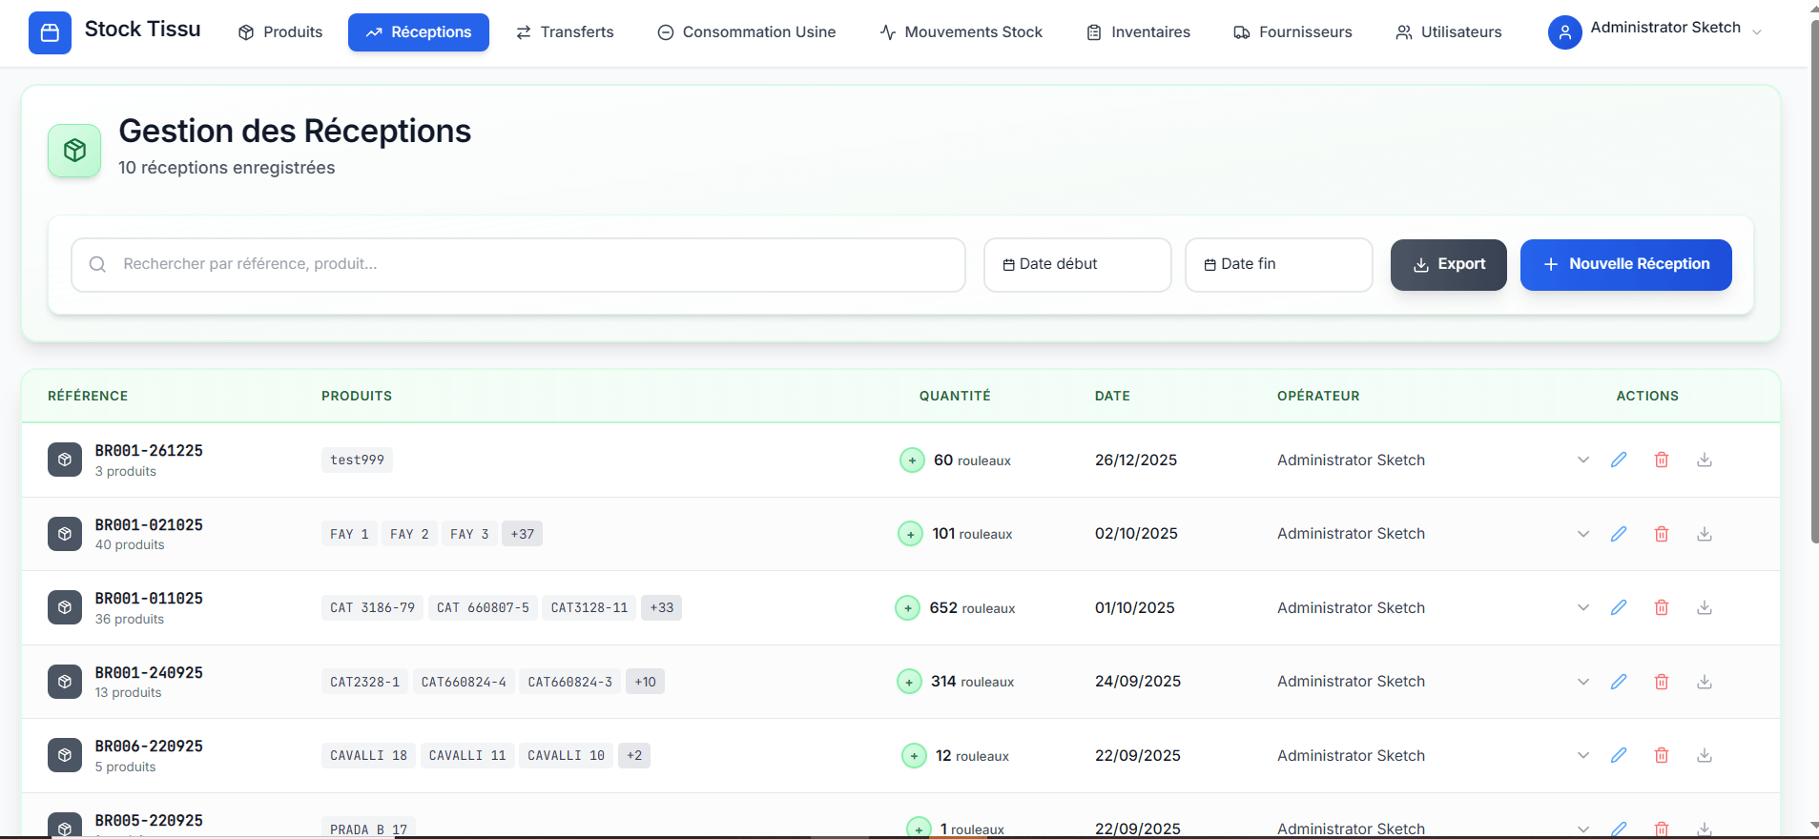Download reception BR001-011025
This screenshot has height=839, width=1819.
click(x=1705, y=607)
